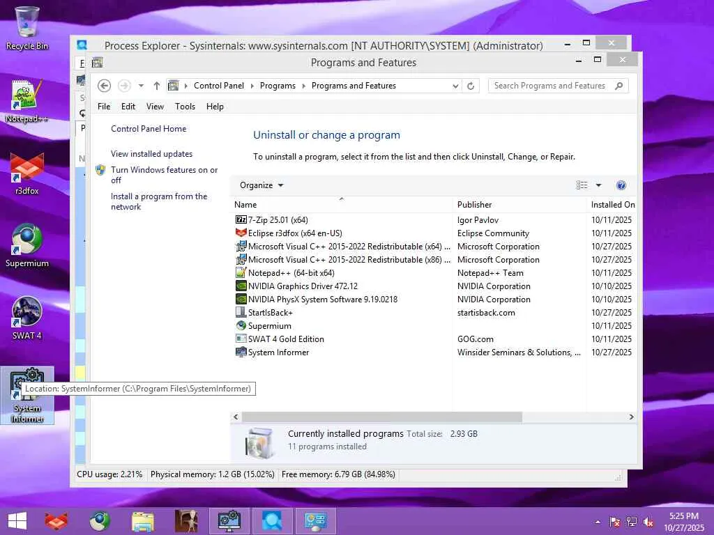Expand the chevron after Programs breadcrumb
This screenshot has width=714, height=535.
point(304,86)
